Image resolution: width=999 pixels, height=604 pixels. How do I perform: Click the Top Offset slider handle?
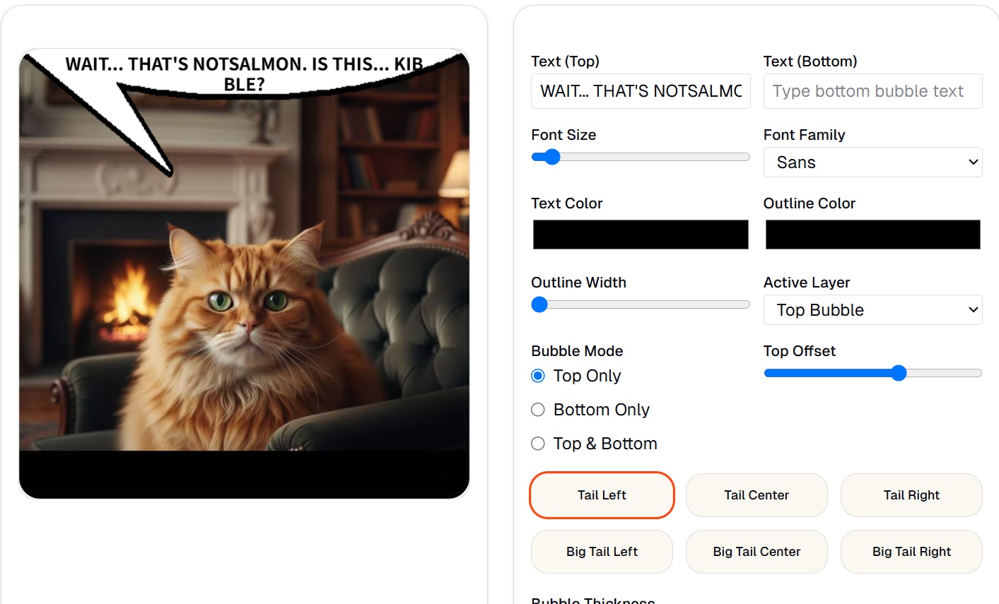pyautogui.click(x=899, y=373)
